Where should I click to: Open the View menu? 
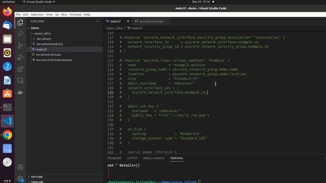49,15
